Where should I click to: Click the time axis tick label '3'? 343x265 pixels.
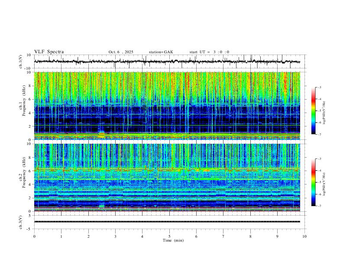(x=115, y=236)
